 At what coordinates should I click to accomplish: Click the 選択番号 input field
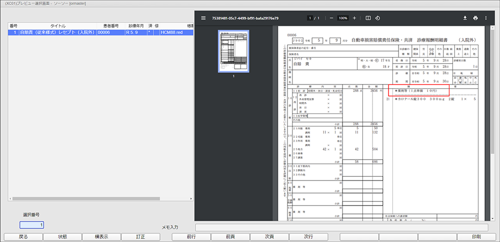tap(31, 225)
